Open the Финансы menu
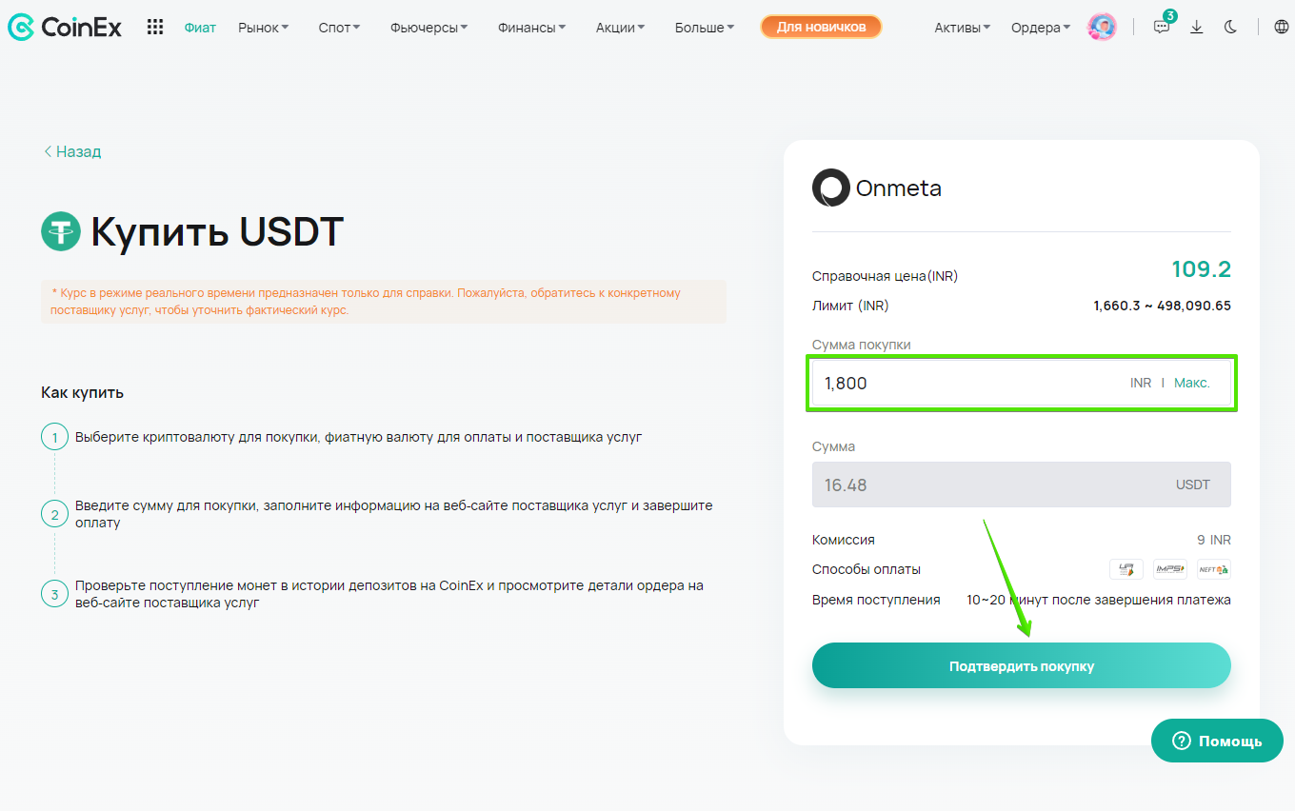 point(531,28)
